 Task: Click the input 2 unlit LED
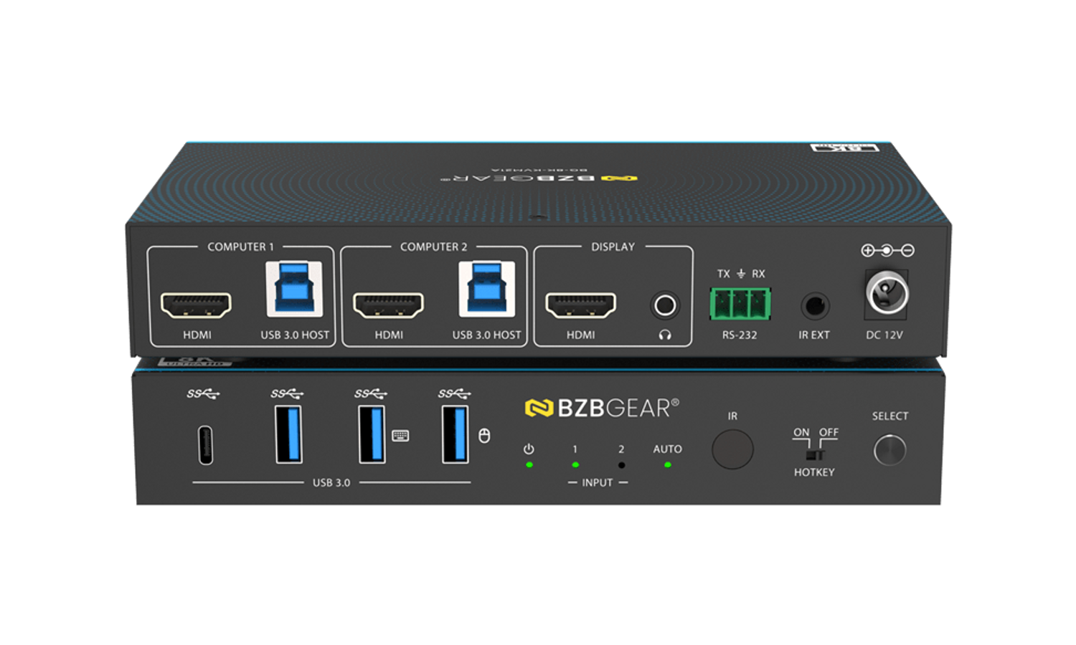point(621,464)
